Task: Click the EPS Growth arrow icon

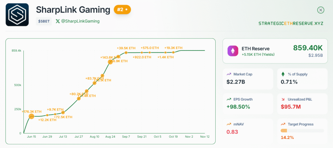Action: tap(230, 99)
